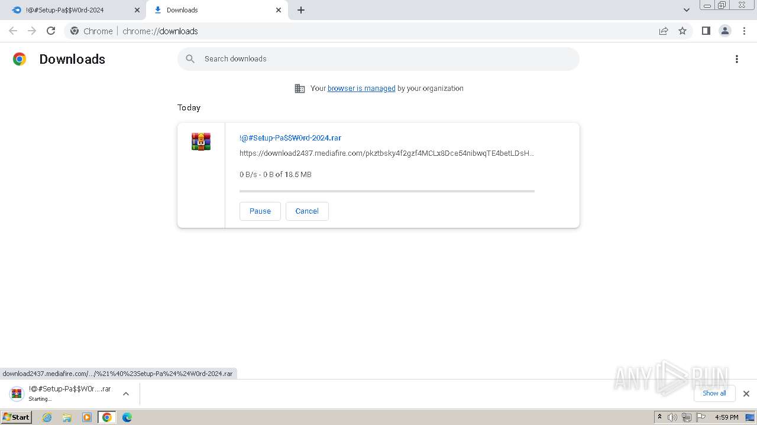The image size is (757, 425).
Task: Click the download shelf rar item
Action: [x=69, y=394]
